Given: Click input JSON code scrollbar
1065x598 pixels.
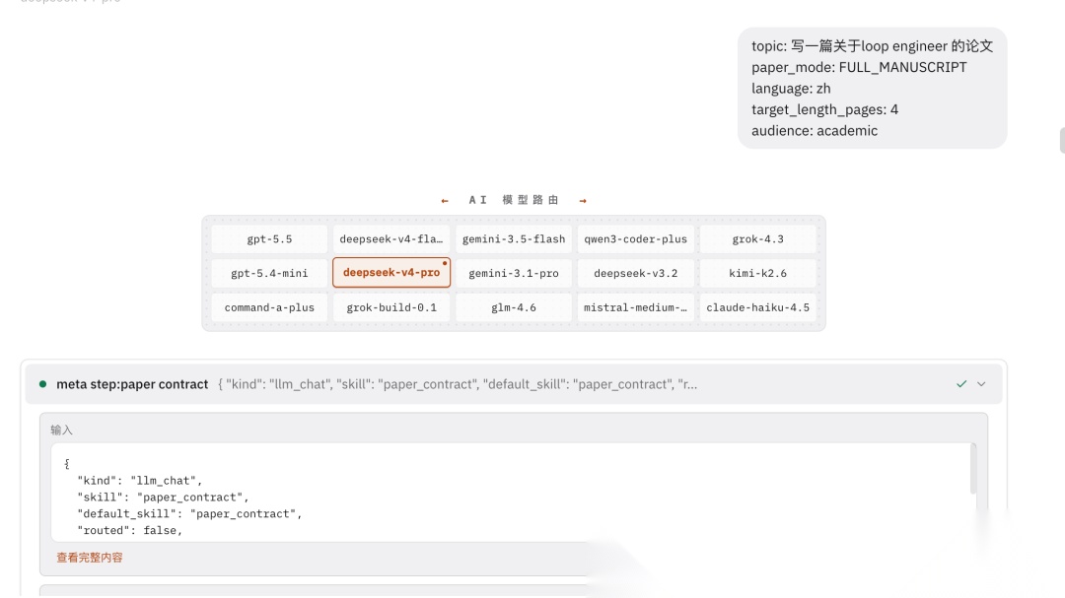Looking at the screenshot, I should [x=973, y=468].
